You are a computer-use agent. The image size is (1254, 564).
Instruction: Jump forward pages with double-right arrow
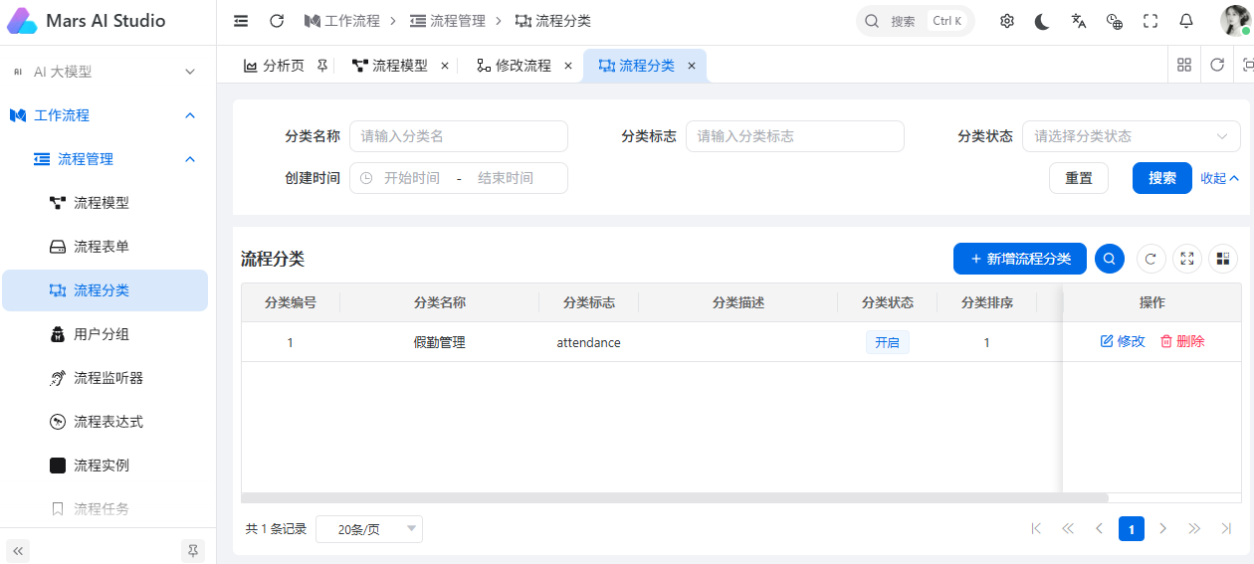click(1195, 529)
